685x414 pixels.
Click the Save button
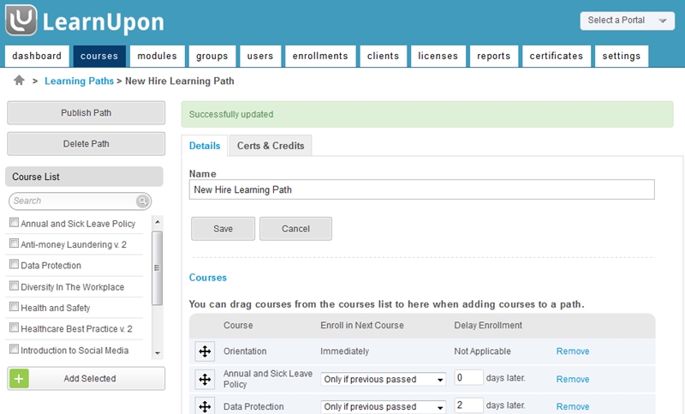[223, 229]
